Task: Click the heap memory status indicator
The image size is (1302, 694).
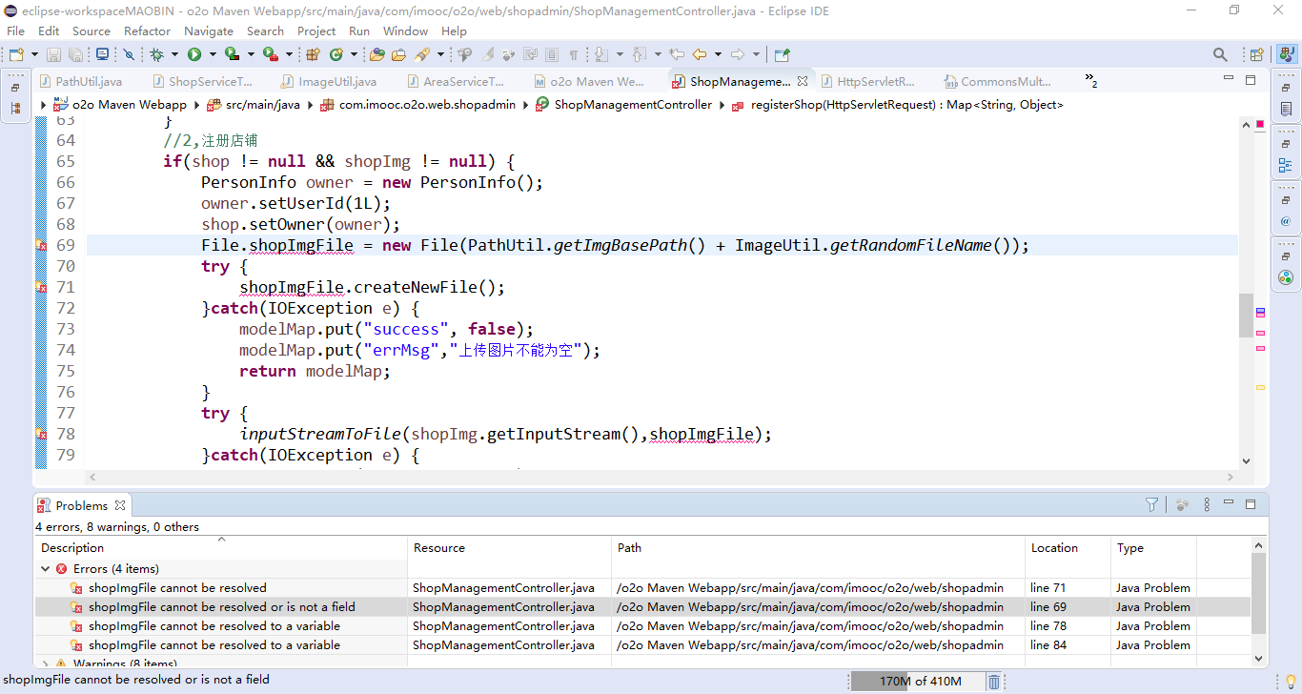Action: [919, 681]
